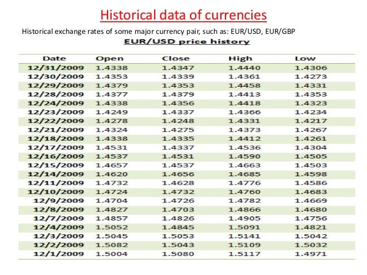Click the date cell 12/11/2009
Screen dimensions: 367x275
pyautogui.click(x=56, y=183)
